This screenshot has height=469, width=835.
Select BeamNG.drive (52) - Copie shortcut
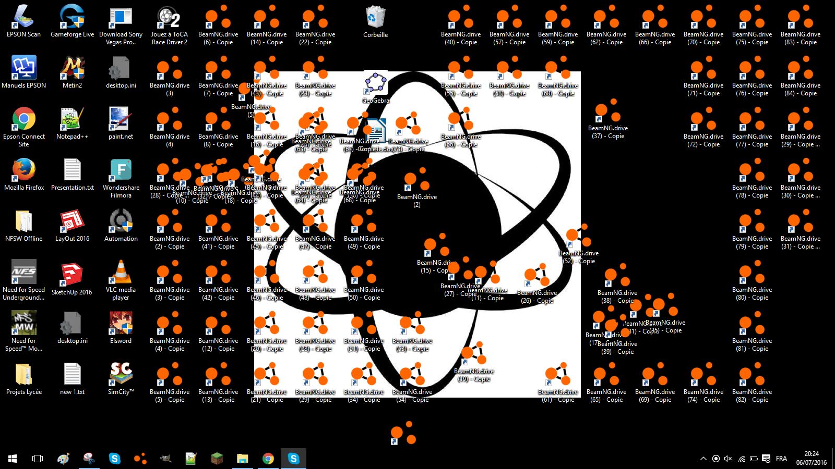(579, 244)
